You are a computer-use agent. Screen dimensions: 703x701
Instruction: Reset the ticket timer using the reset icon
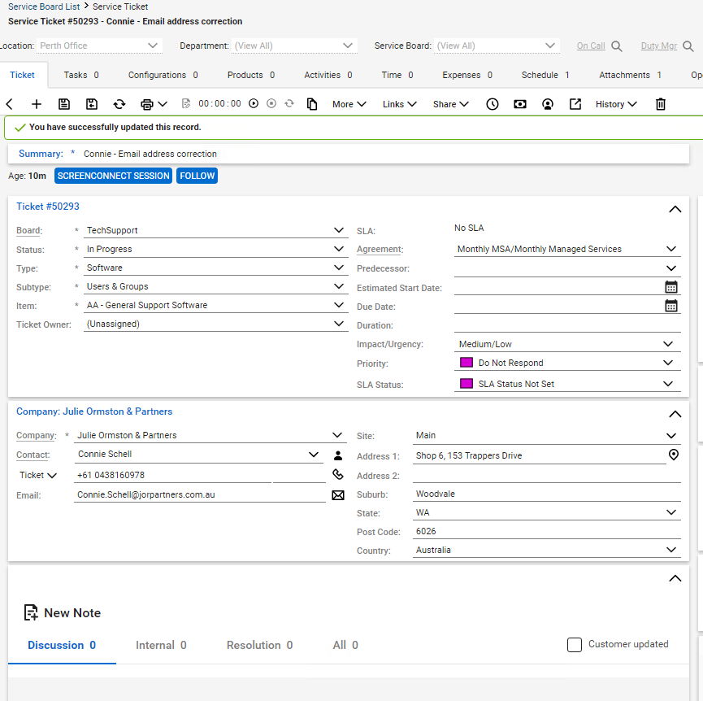[x=289, y=103]
